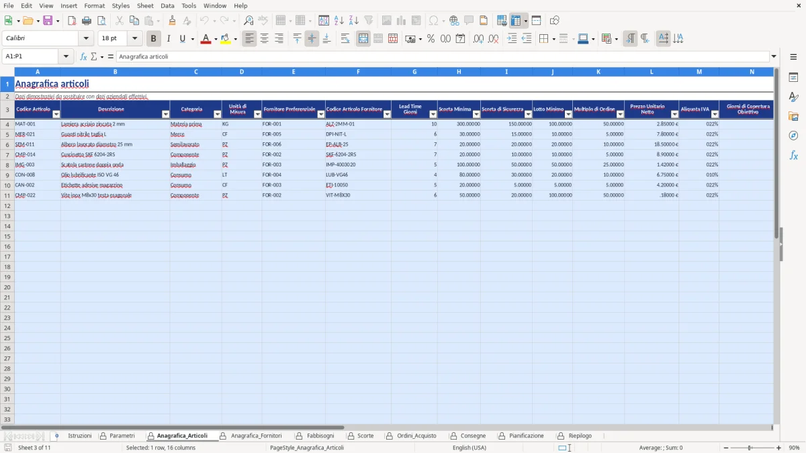Switch to the Riepilogo sheet tab
The image size is (806, 453).
point(580,436)
